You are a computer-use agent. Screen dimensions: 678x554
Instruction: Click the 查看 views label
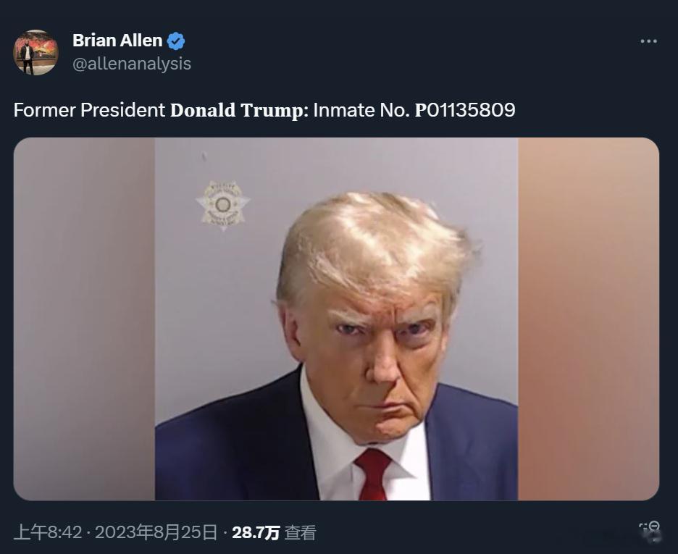pyautogui.click(x=300, y=532)
